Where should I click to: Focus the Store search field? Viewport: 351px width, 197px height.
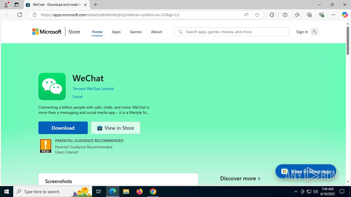click(x=231, y=32)
